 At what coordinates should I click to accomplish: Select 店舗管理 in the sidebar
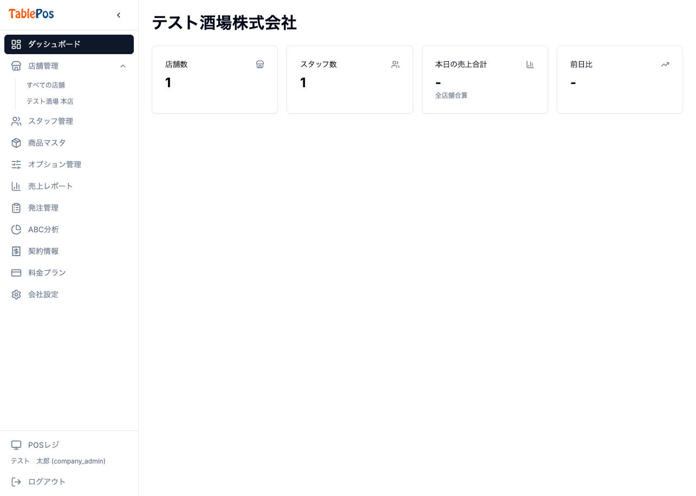pyautogui.click(x=69, y=66)
